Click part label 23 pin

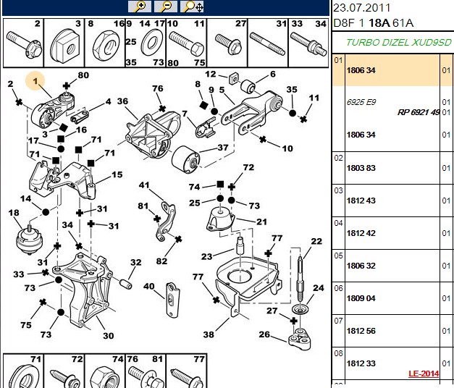click(207, 256)
